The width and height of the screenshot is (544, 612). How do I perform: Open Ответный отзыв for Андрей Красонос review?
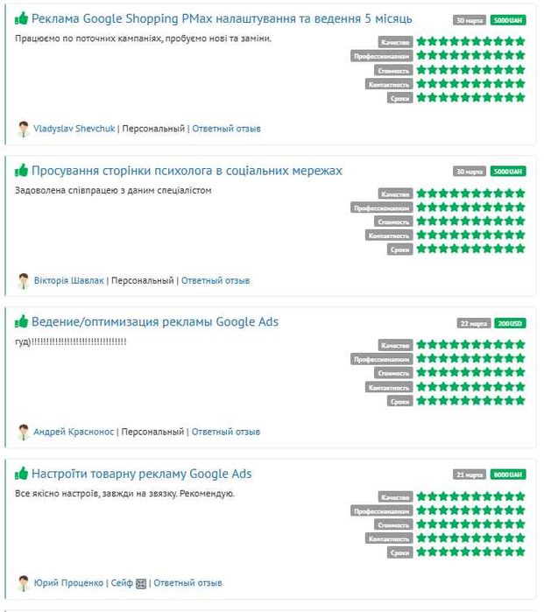coord(225,432)
